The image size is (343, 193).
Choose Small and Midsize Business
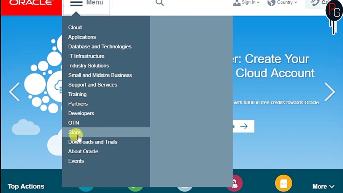click(x=100, y=75)
